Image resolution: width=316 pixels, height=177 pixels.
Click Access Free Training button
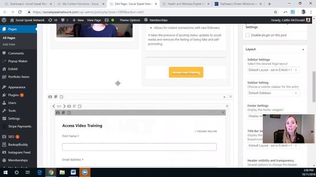click(186, 72)
